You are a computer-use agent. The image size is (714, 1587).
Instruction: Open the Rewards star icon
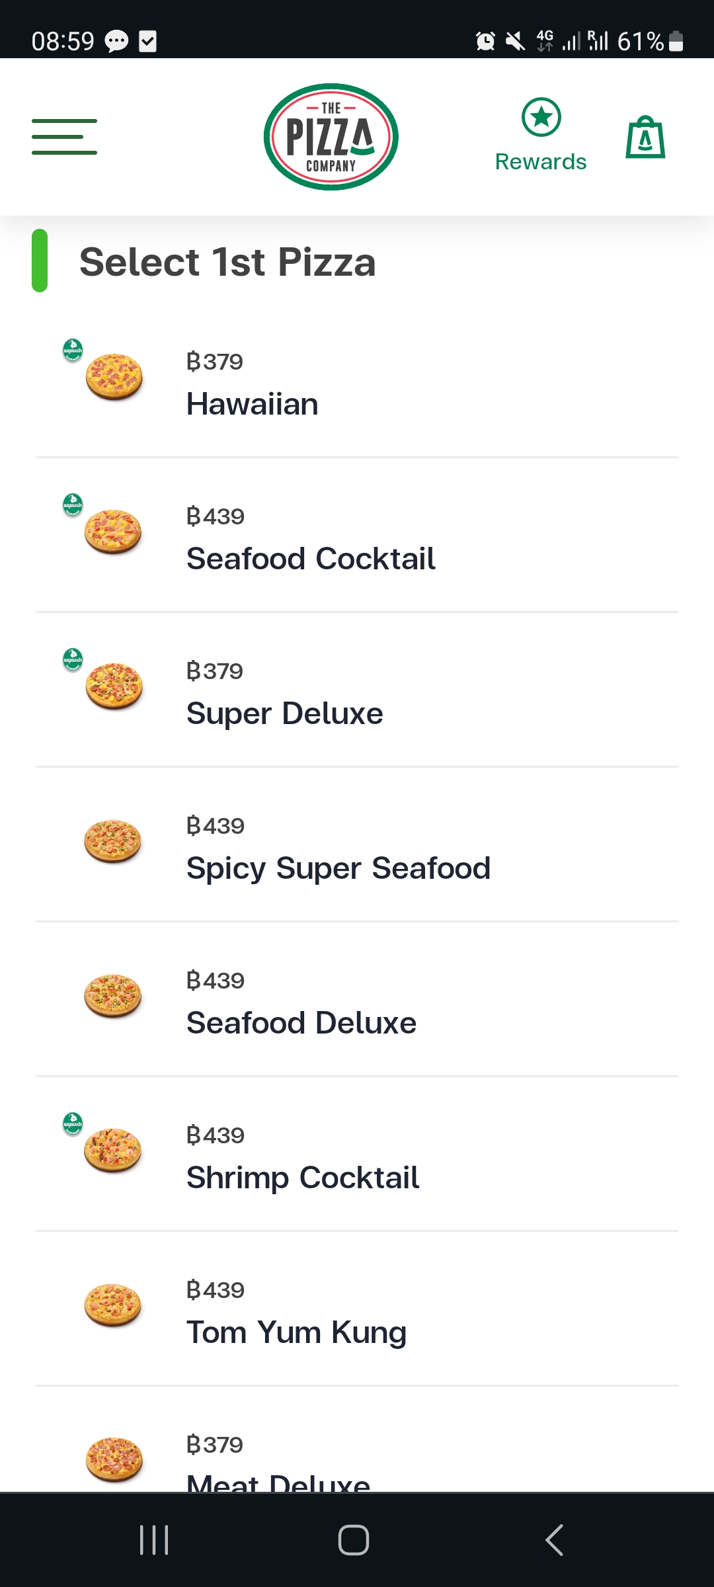[541, 118]
